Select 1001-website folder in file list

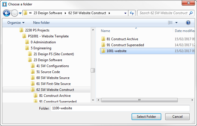[x=147, y=51]
